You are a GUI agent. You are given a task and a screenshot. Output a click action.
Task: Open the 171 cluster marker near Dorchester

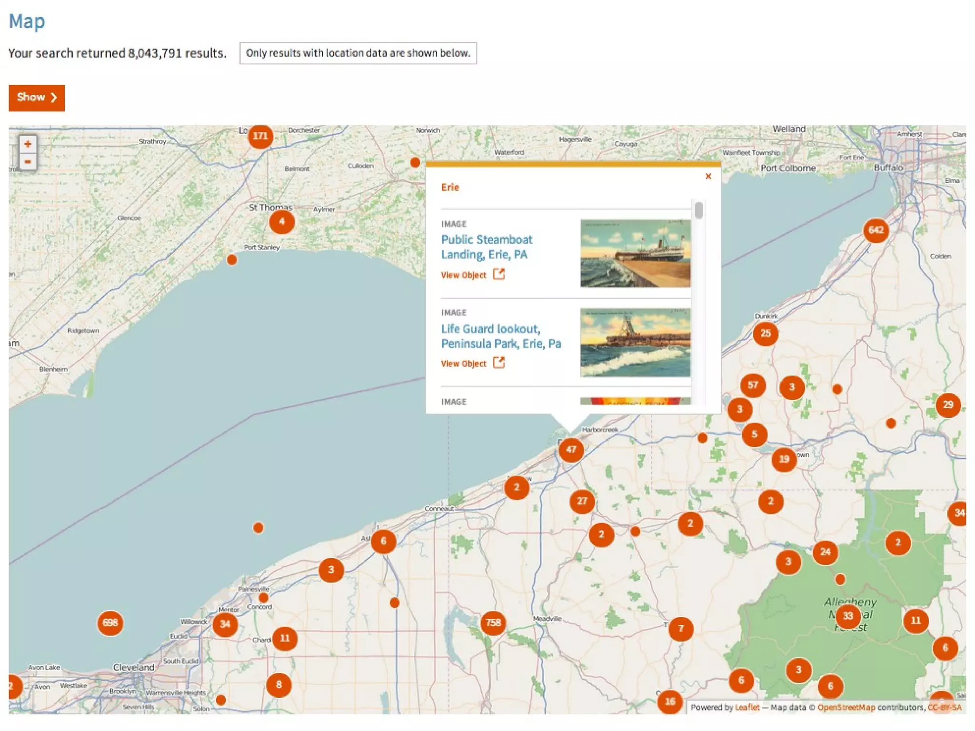point(260,136)
